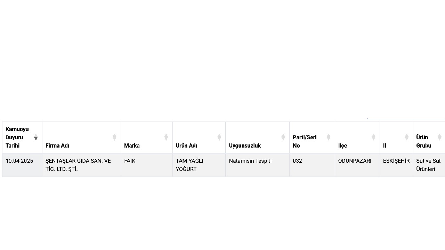Click the ODUNPAZARI district cell

point(355,161)
